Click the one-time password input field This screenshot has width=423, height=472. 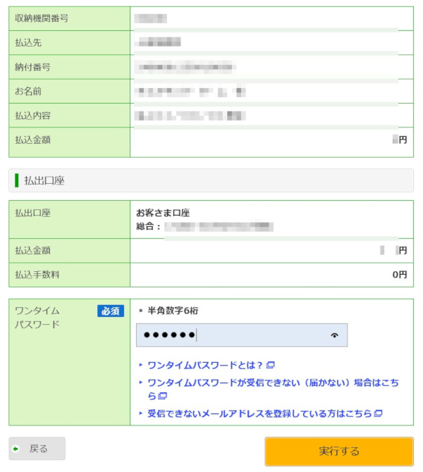[x=242, y=335]
